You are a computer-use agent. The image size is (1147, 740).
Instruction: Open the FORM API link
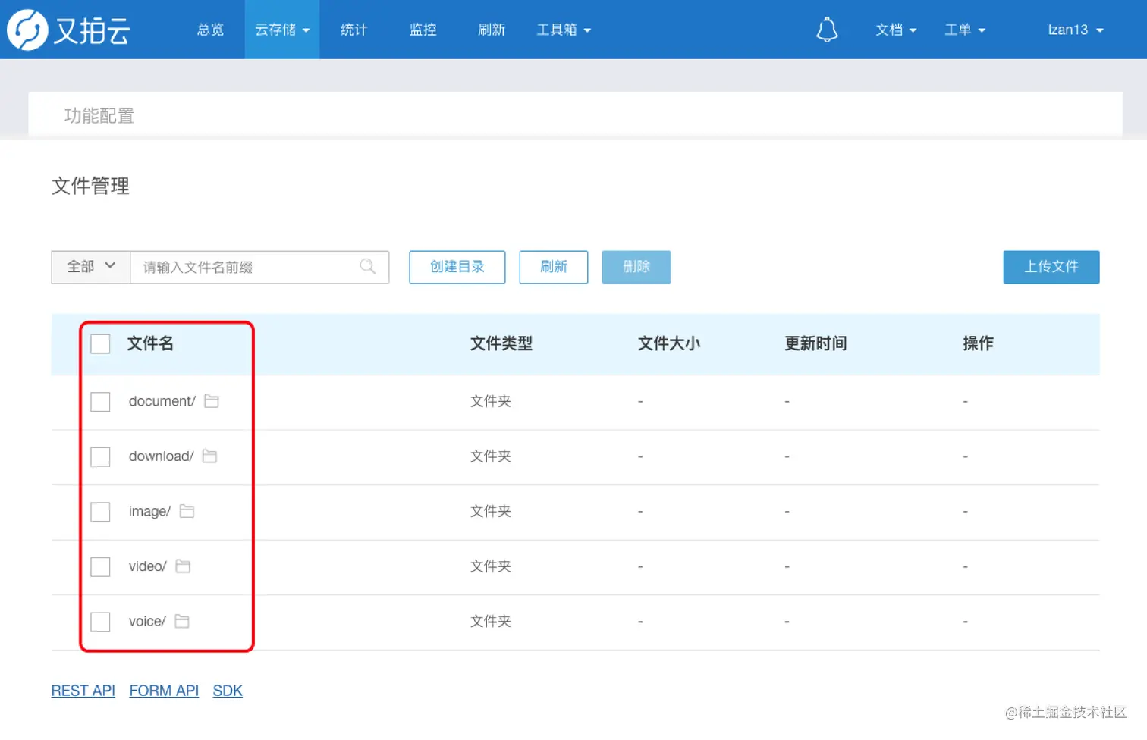click(164, 691)
